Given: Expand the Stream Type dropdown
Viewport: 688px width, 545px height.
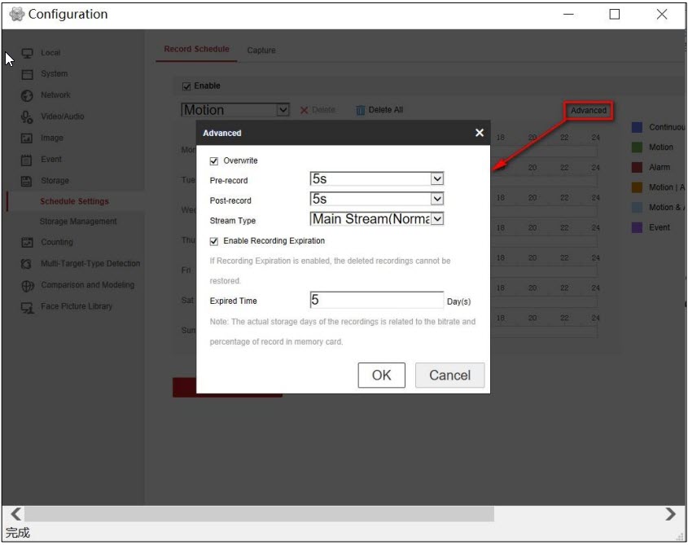Looking at the screenshot, I should 437,218.
